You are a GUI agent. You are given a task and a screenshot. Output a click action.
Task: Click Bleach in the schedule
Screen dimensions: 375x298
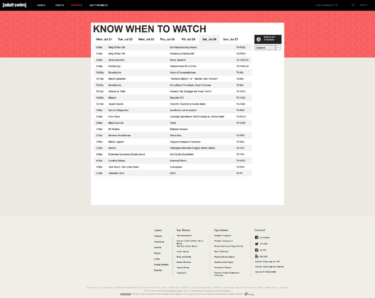[x=112, y=98]
